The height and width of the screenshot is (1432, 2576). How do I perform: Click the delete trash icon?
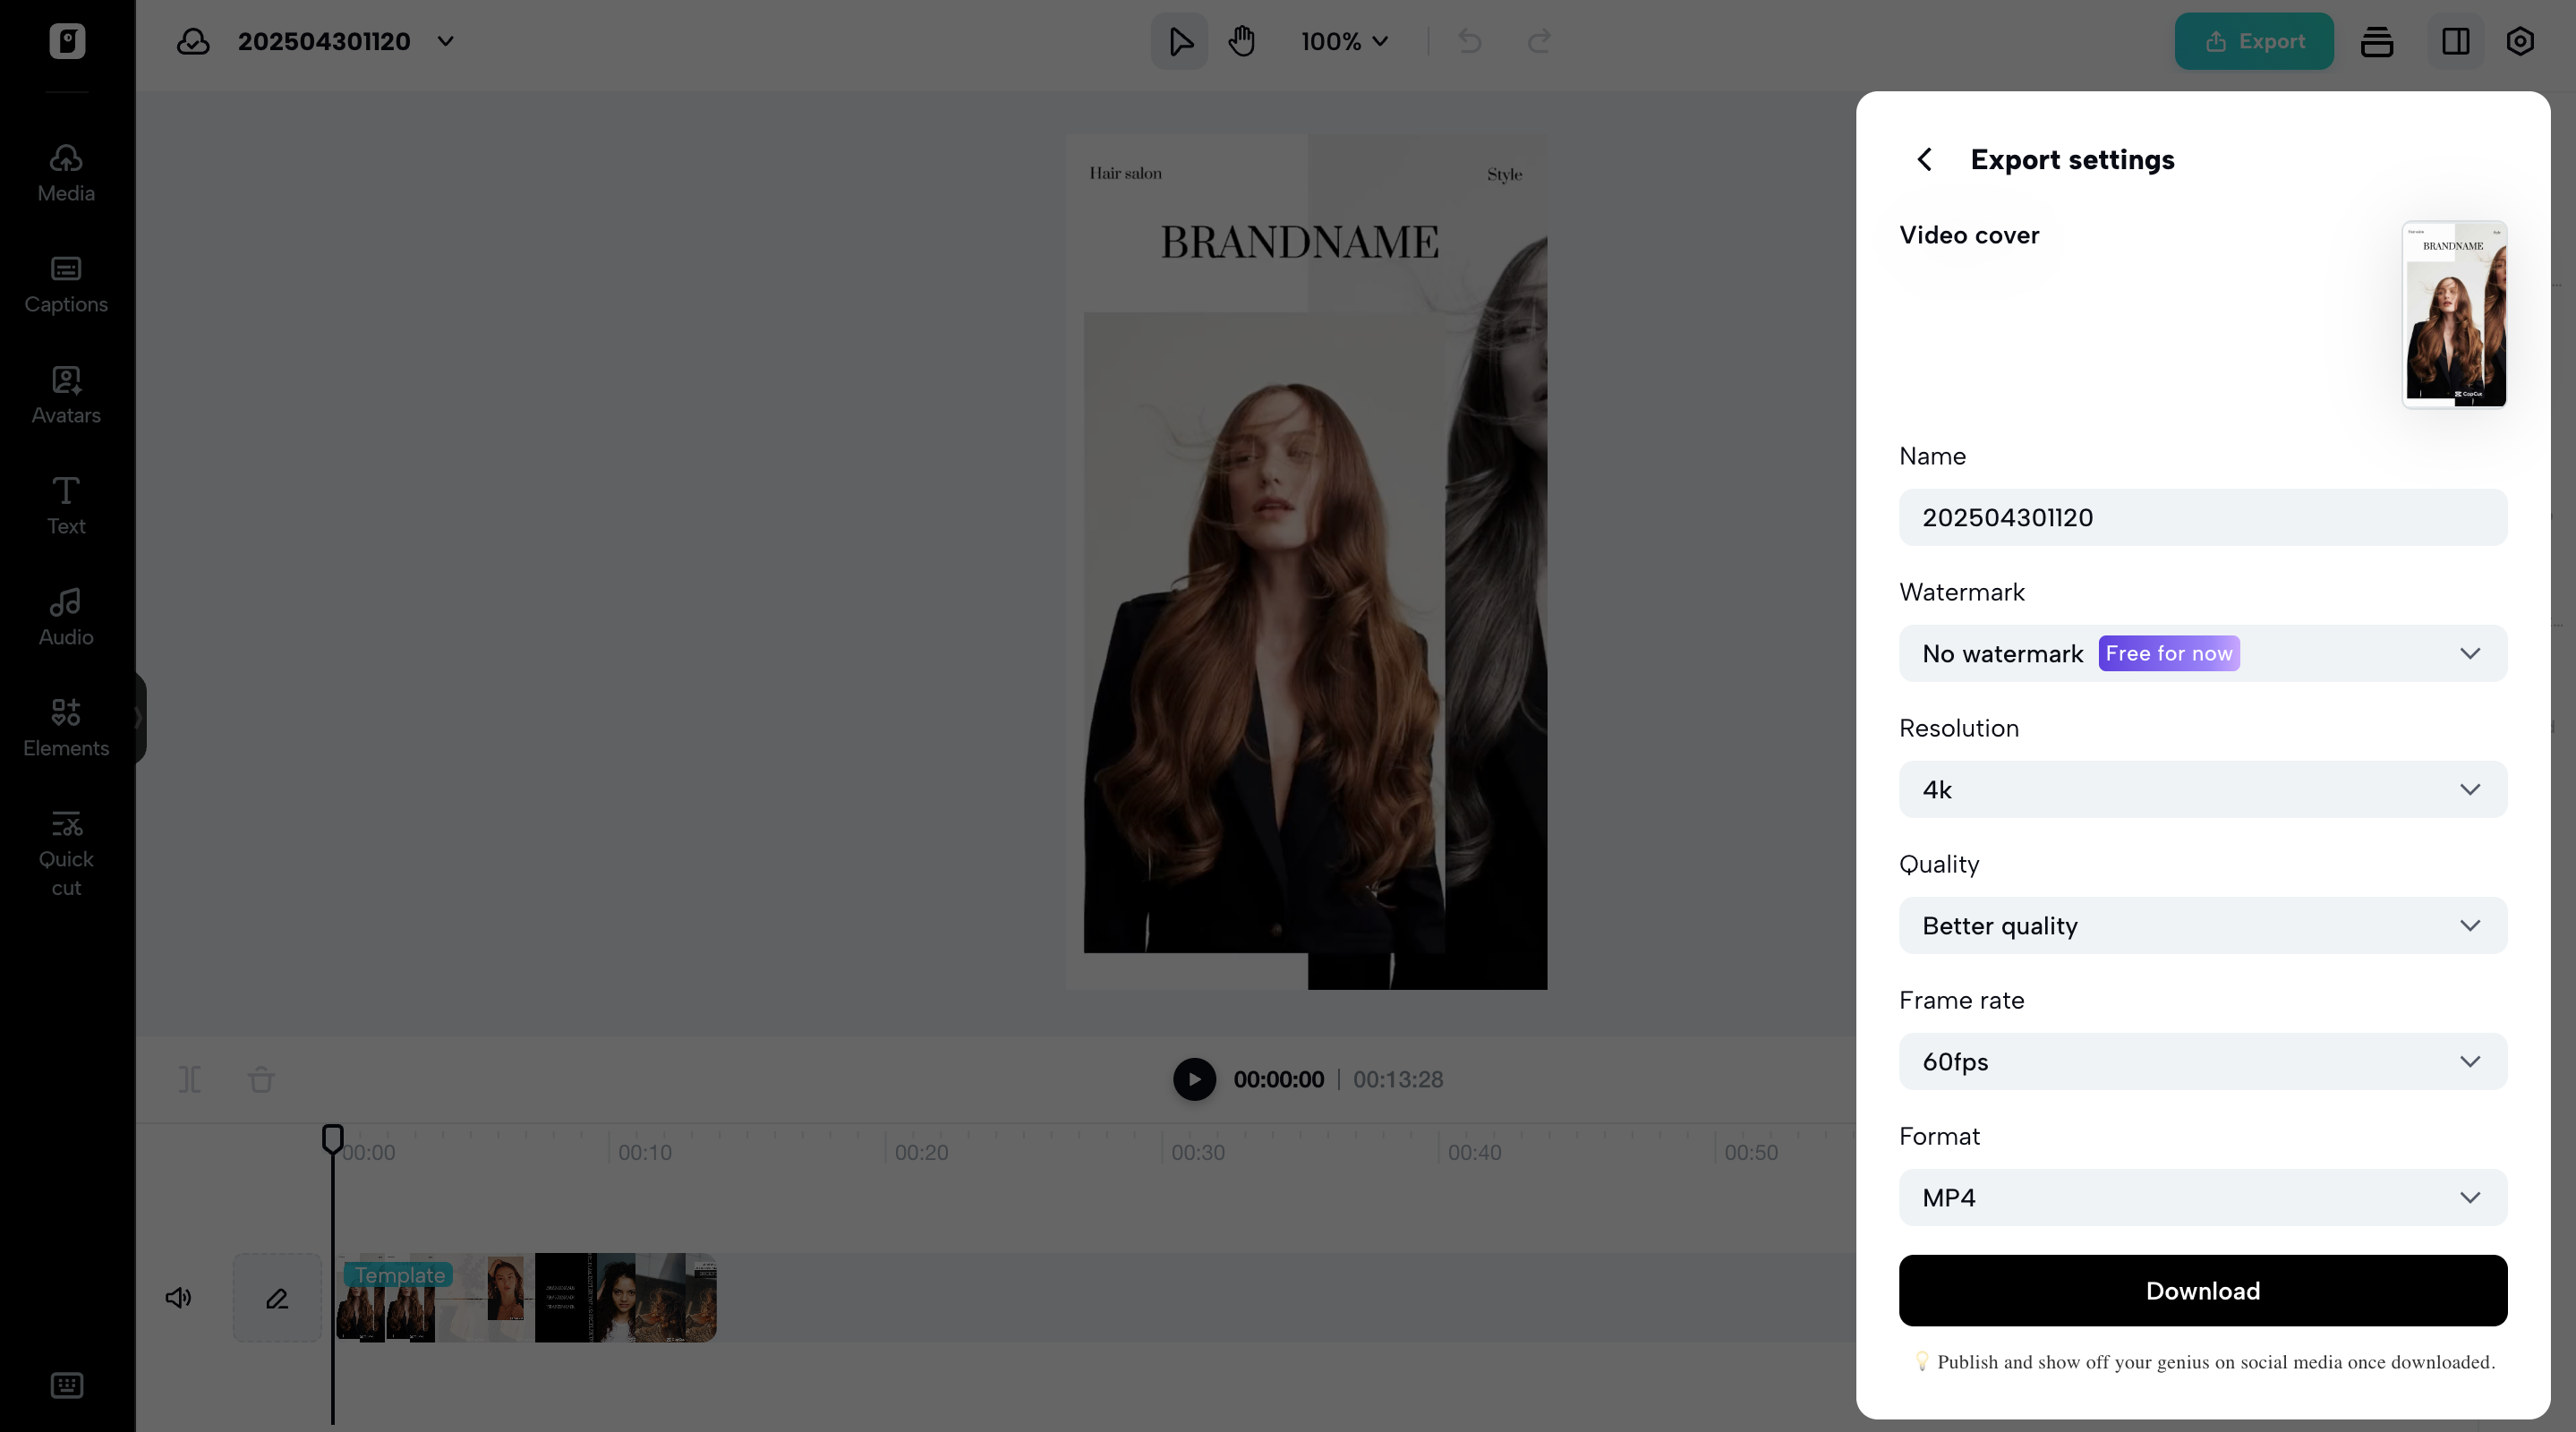pyautogui.click(x=261, y=1080)
